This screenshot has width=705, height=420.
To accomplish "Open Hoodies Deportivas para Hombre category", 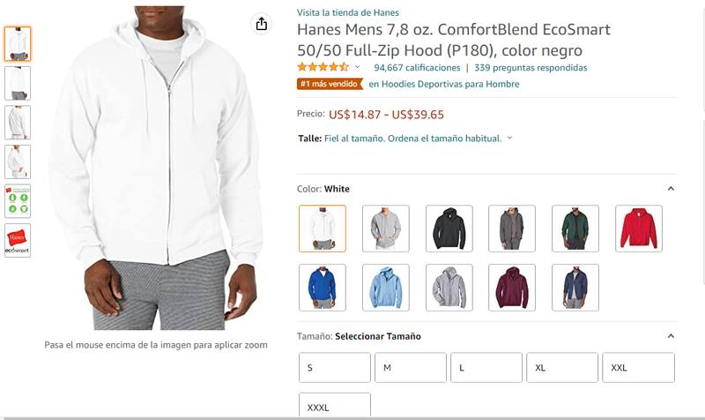I will point(444,84).
